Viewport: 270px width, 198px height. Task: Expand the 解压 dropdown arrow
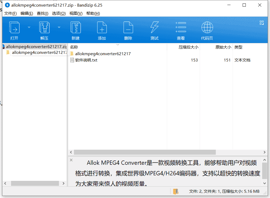[59, 27]
